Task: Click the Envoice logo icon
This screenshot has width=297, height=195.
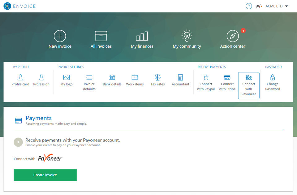Action: (x=7, y=6)
